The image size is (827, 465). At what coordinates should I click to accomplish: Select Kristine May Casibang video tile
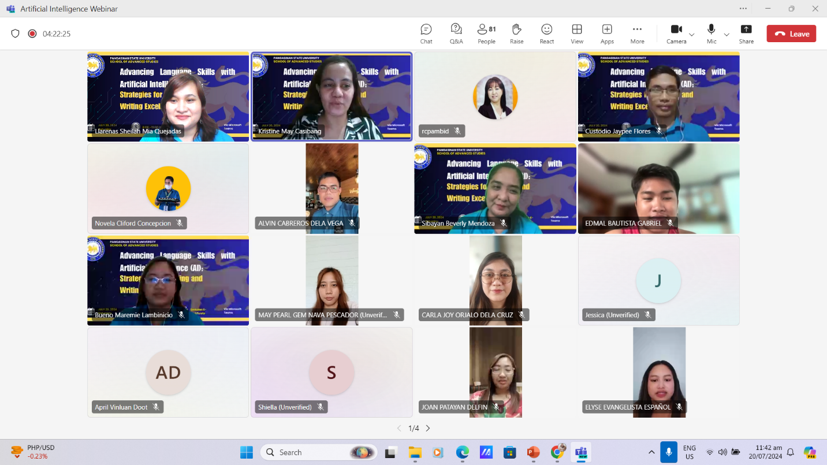[331, 96]
